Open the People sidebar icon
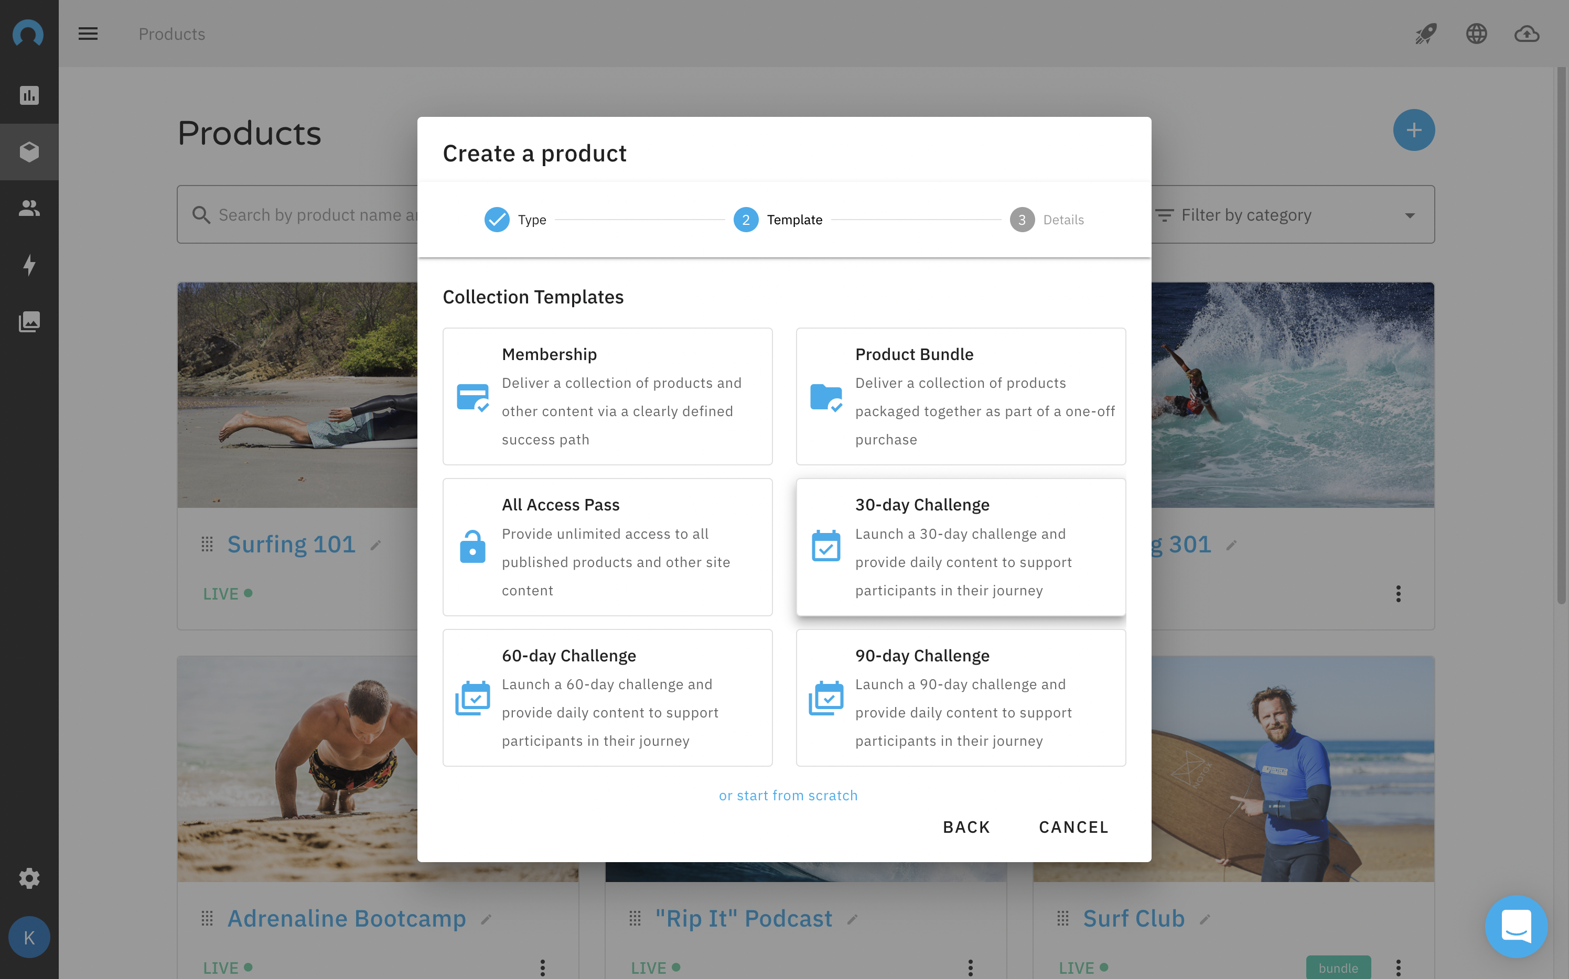This screenshot has width=1569, height=979. [x=29, y=208]
